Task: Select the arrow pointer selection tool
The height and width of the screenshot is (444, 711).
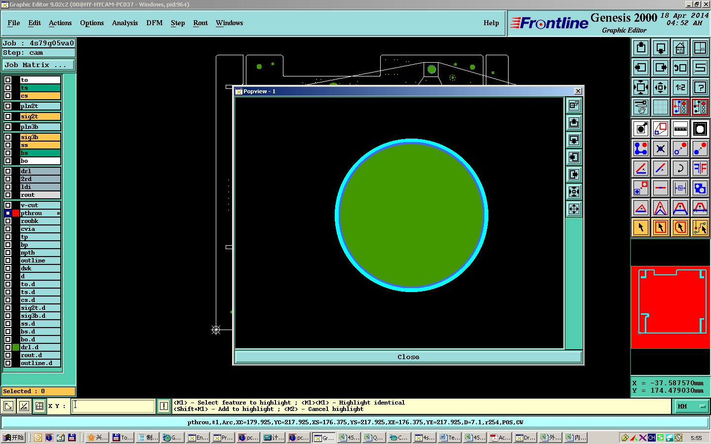Action: tap(641, 227)
